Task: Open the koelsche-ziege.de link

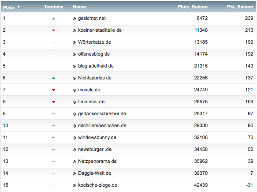Action: (97, 185)
